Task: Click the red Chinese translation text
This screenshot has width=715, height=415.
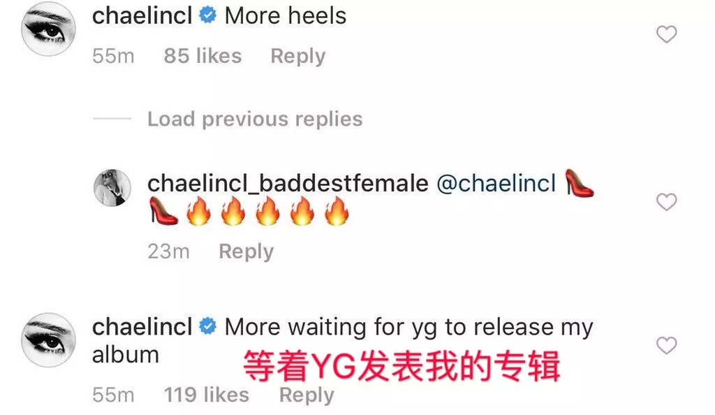Action: tap(401, 366)
